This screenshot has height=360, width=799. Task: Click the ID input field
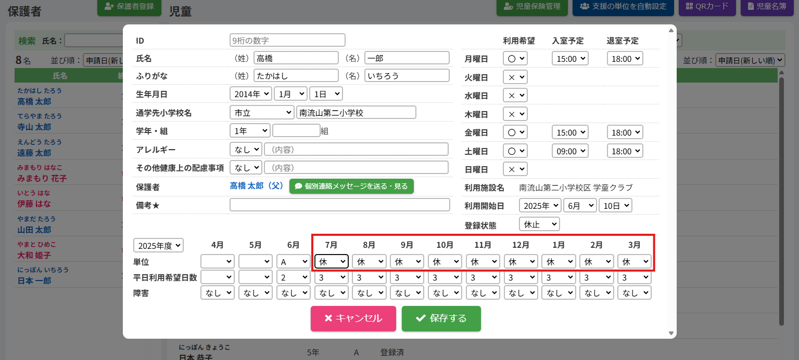287,40
